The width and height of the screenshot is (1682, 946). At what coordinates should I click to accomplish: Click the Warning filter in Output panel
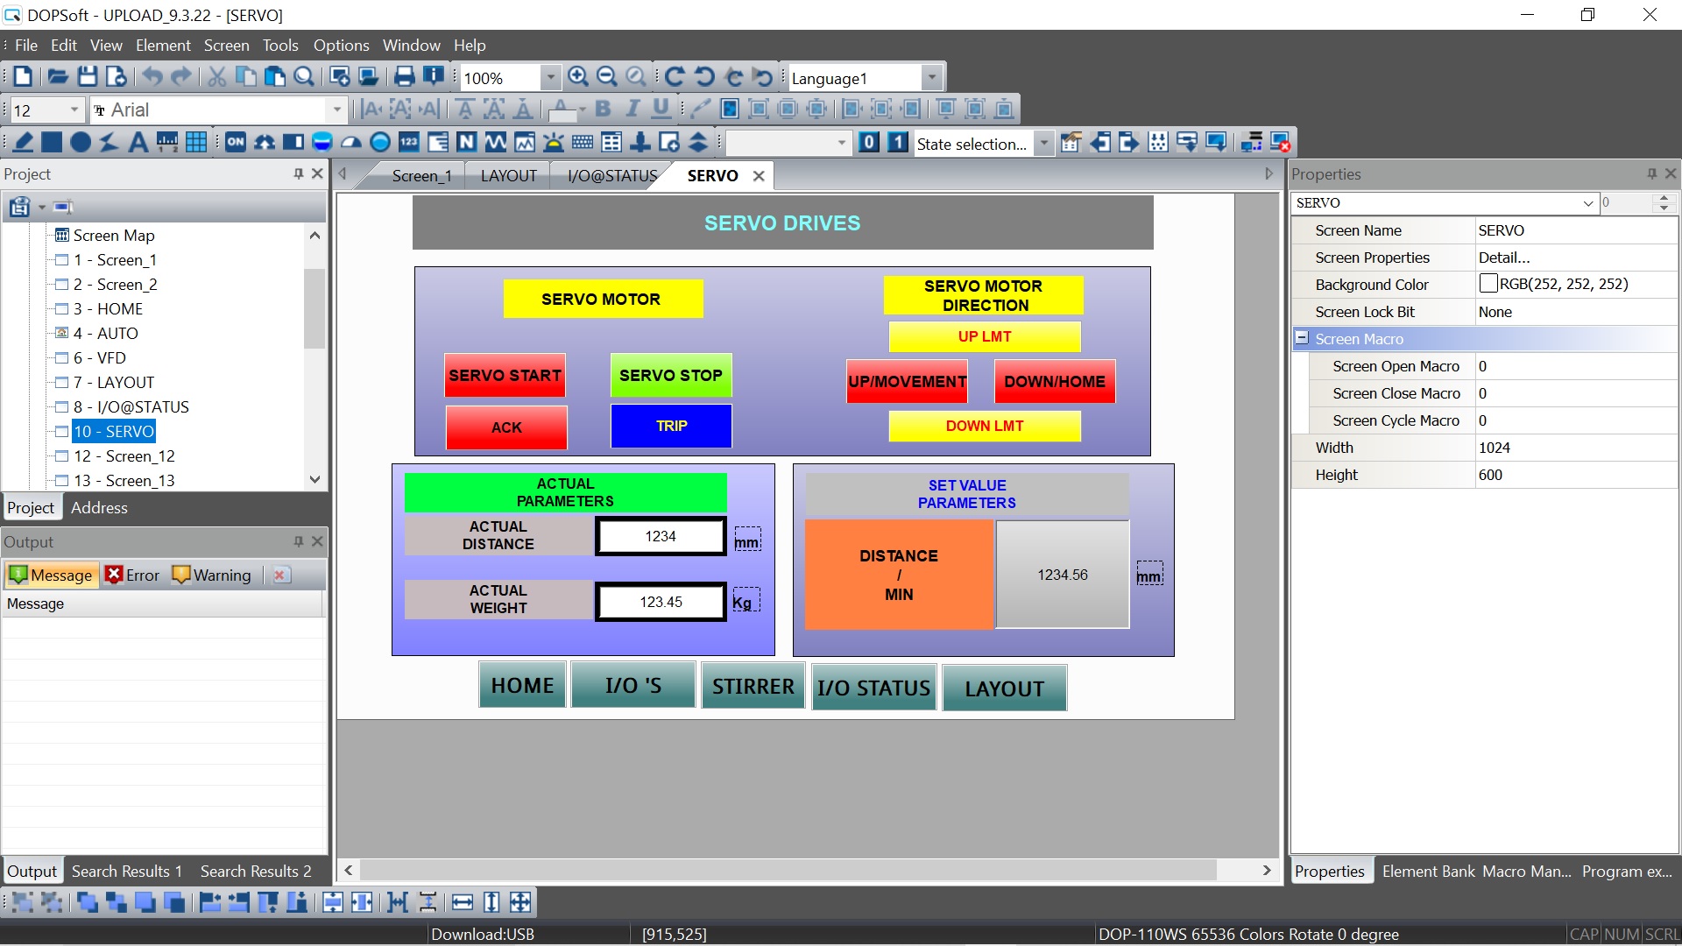pyautogui.click(x=212, y=575)
